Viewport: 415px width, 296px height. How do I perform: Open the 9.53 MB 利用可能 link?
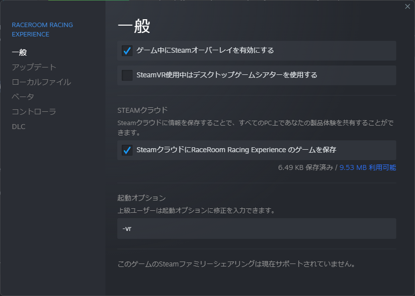tap(368, 167)
